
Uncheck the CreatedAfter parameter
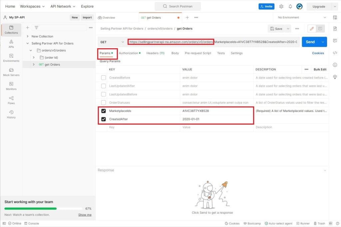coord(104,119)
